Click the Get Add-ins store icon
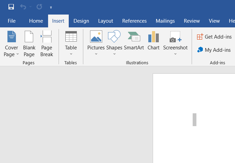The height and width of the screenshot is (163, 235). 200,37
